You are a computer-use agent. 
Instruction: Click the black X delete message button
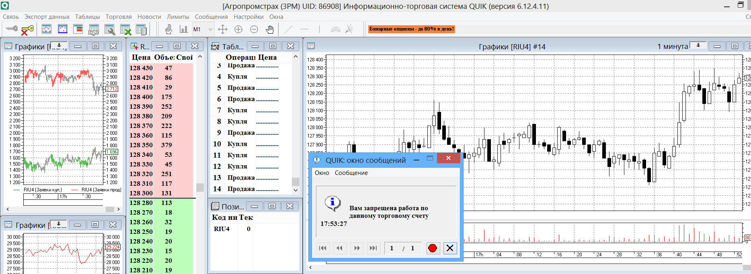click(450, 248)
